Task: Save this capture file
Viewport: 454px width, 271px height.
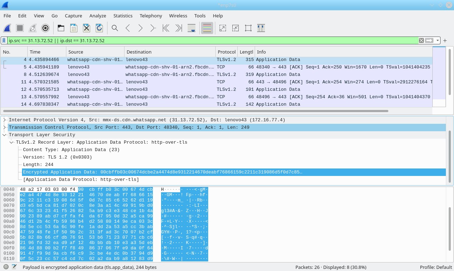Action: click(74, 28)
